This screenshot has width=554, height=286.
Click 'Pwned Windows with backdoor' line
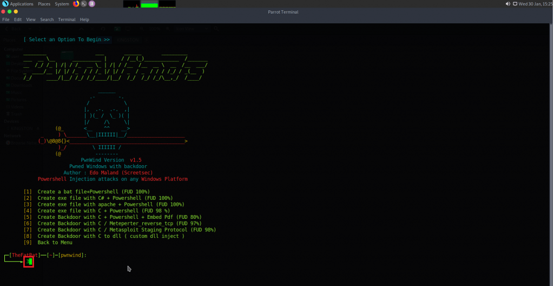pos(108,166)
